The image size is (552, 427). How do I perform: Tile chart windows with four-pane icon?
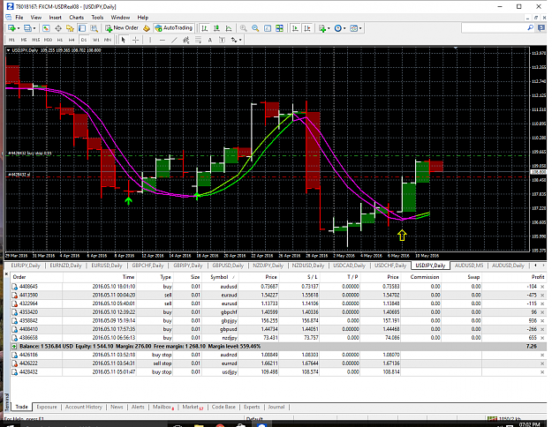279,28
